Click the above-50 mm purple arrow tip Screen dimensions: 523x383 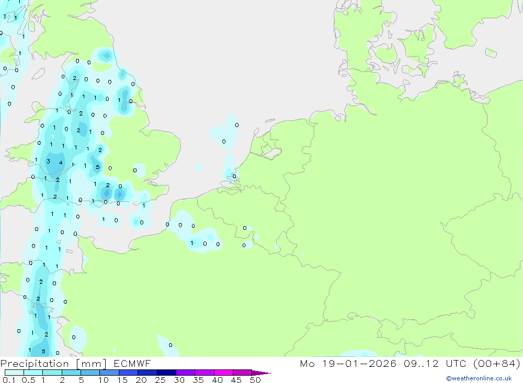point(261,373)
